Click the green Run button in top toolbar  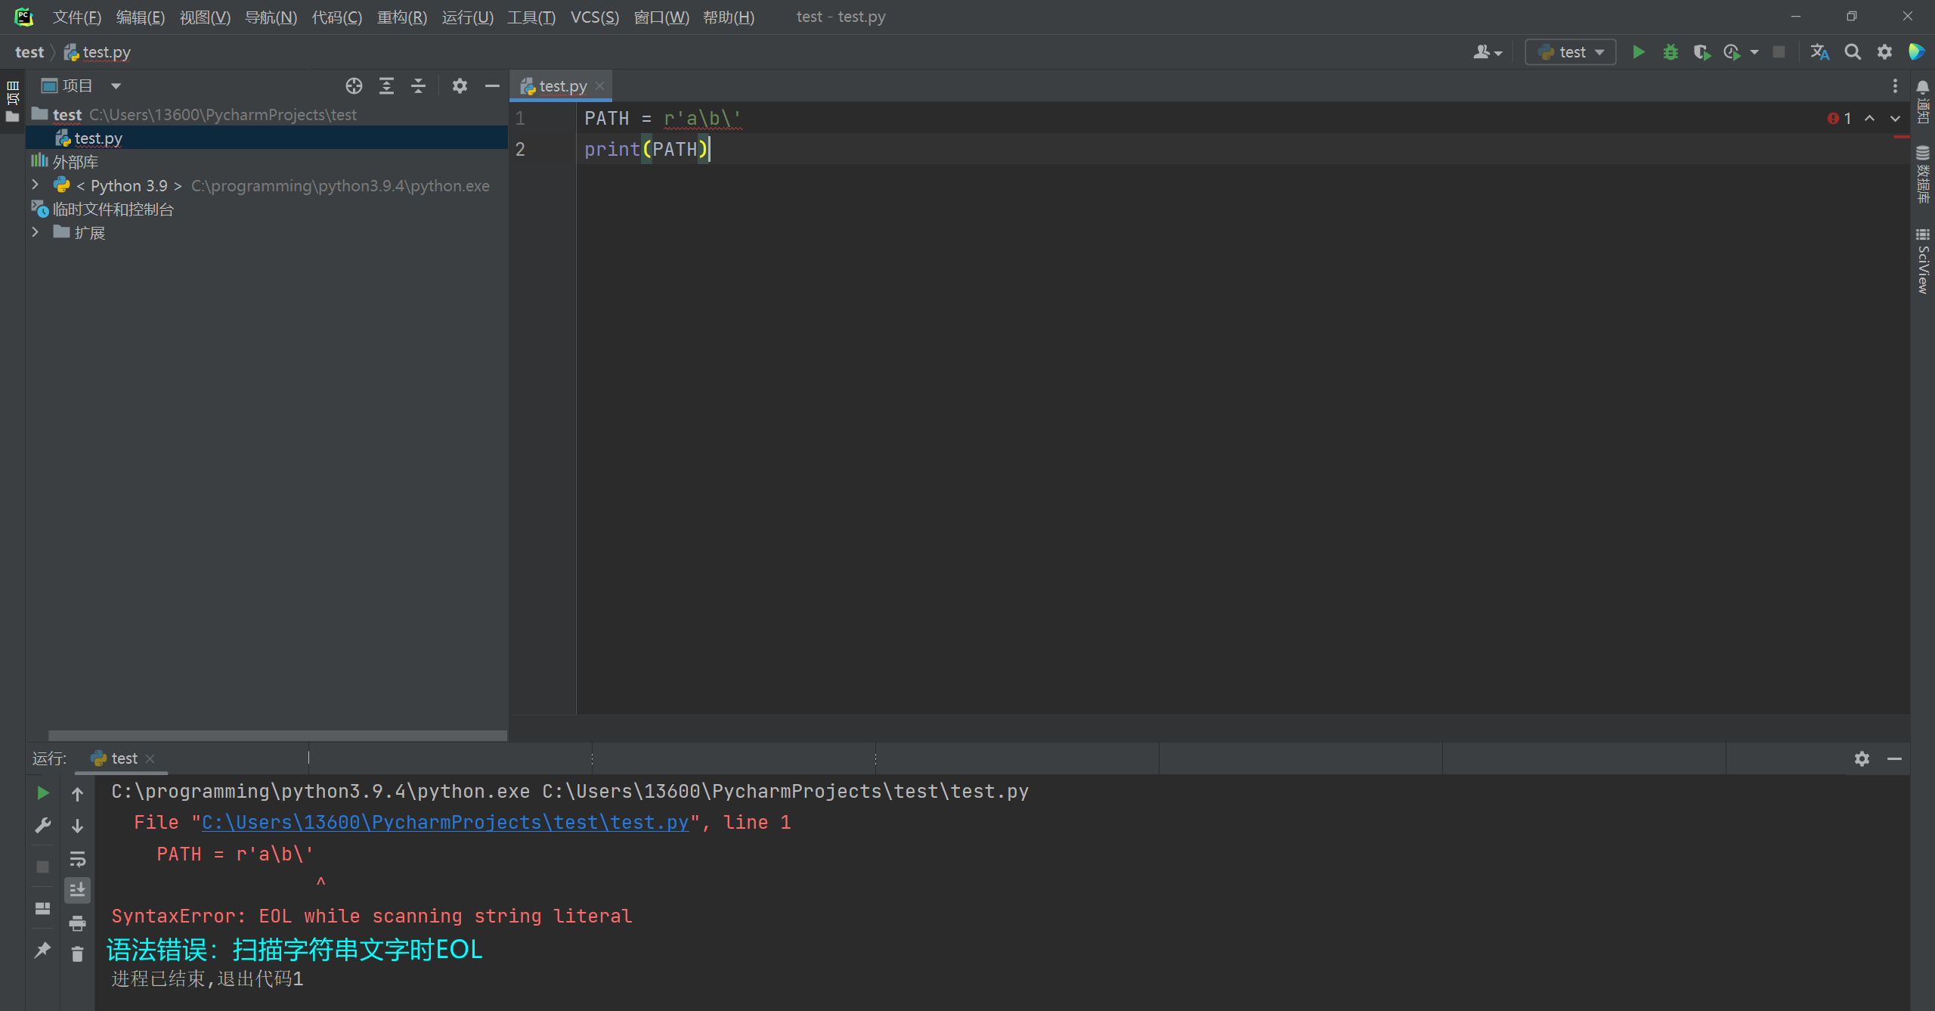(1638, 52)
